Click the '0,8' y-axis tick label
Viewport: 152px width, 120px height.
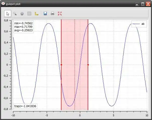(6, 20)
